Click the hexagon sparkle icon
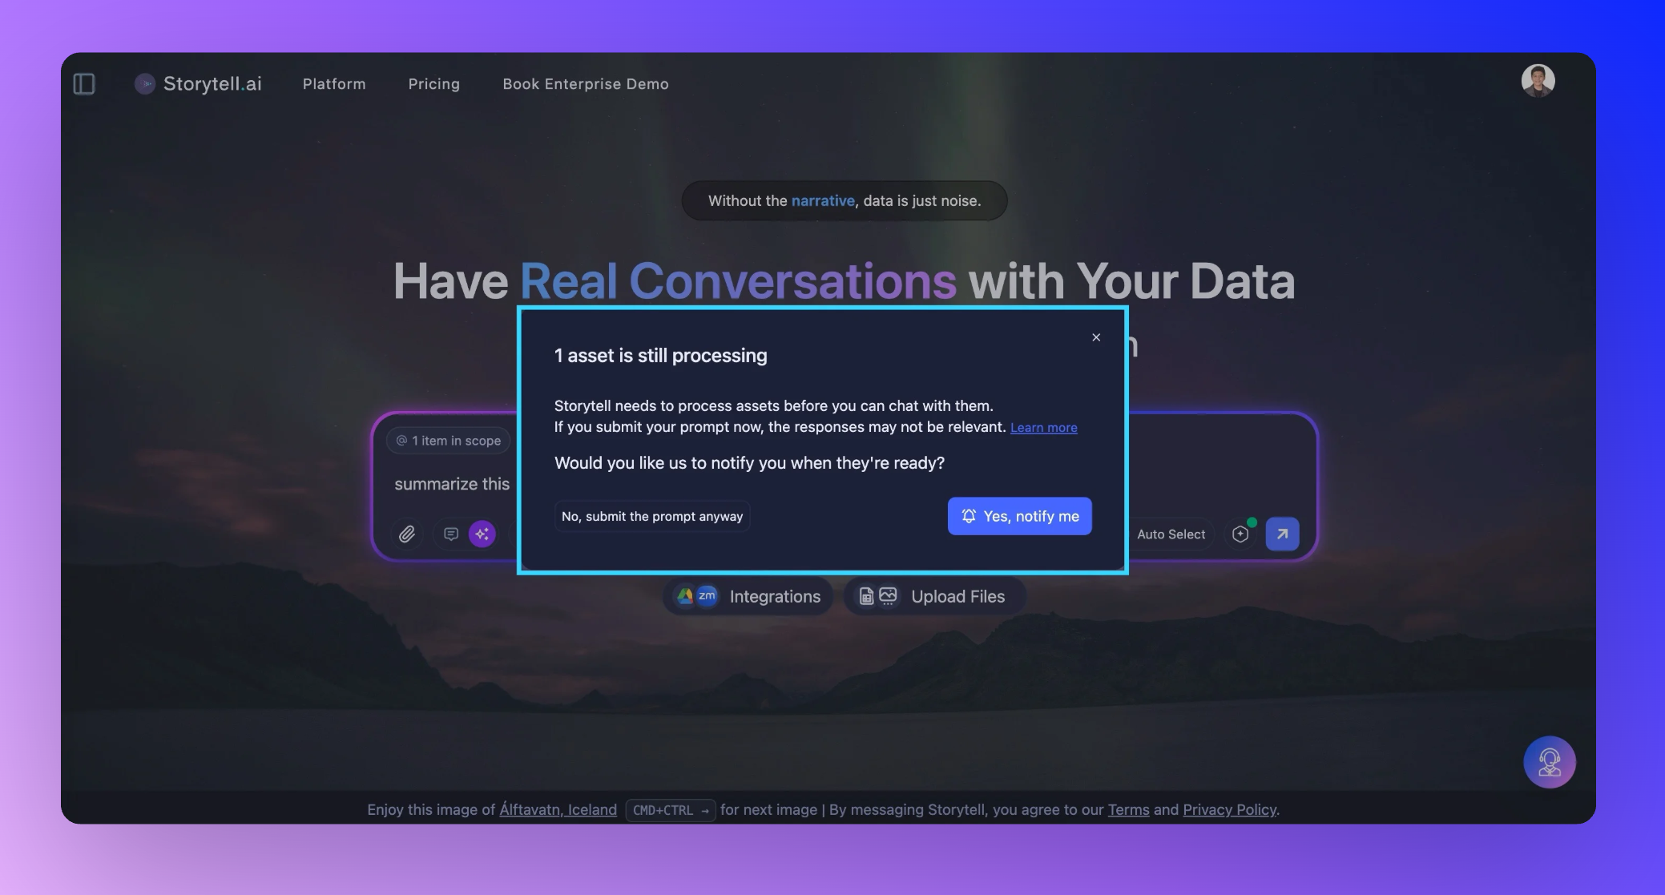This screenshot has width=1665, height=895. point(1240,534)
